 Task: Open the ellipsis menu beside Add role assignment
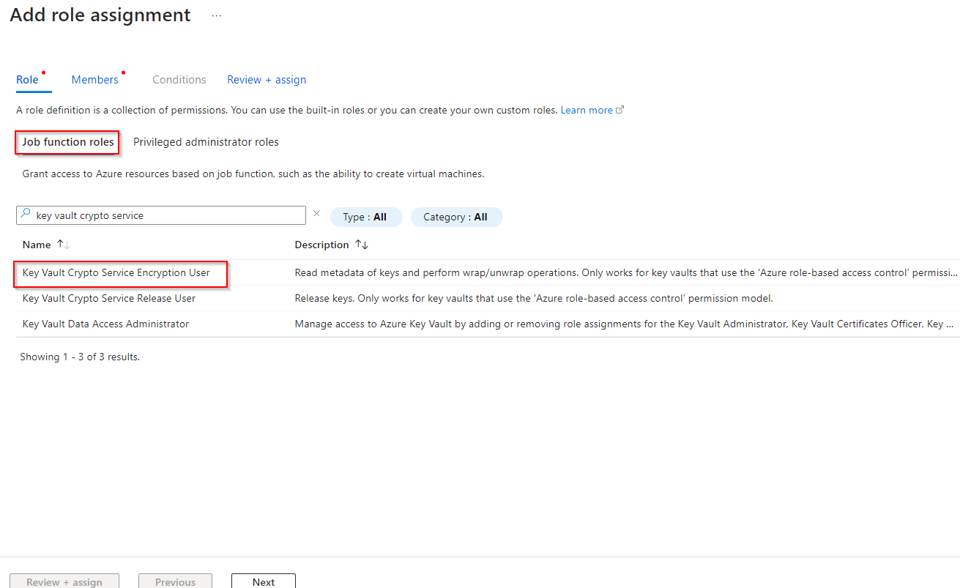[216, 15]
